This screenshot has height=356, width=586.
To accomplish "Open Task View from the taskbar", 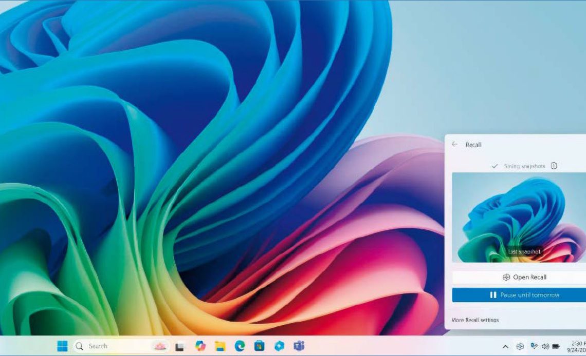I will (x=180, y=347).
